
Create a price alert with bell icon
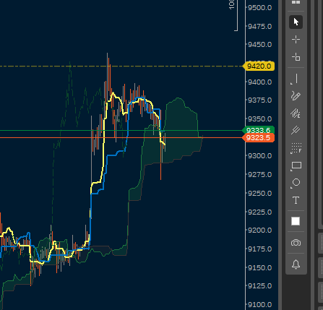point(296,264)
